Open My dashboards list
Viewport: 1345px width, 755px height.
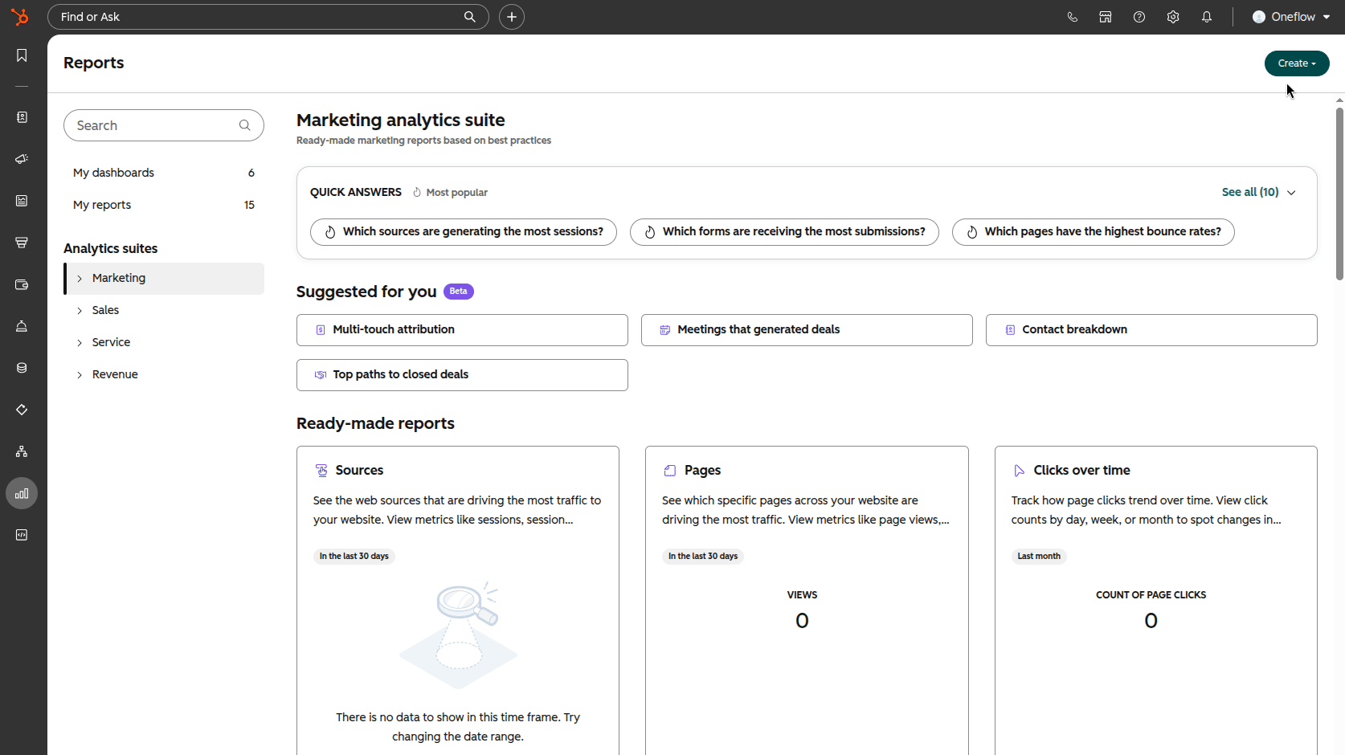(x=164, y=173)
